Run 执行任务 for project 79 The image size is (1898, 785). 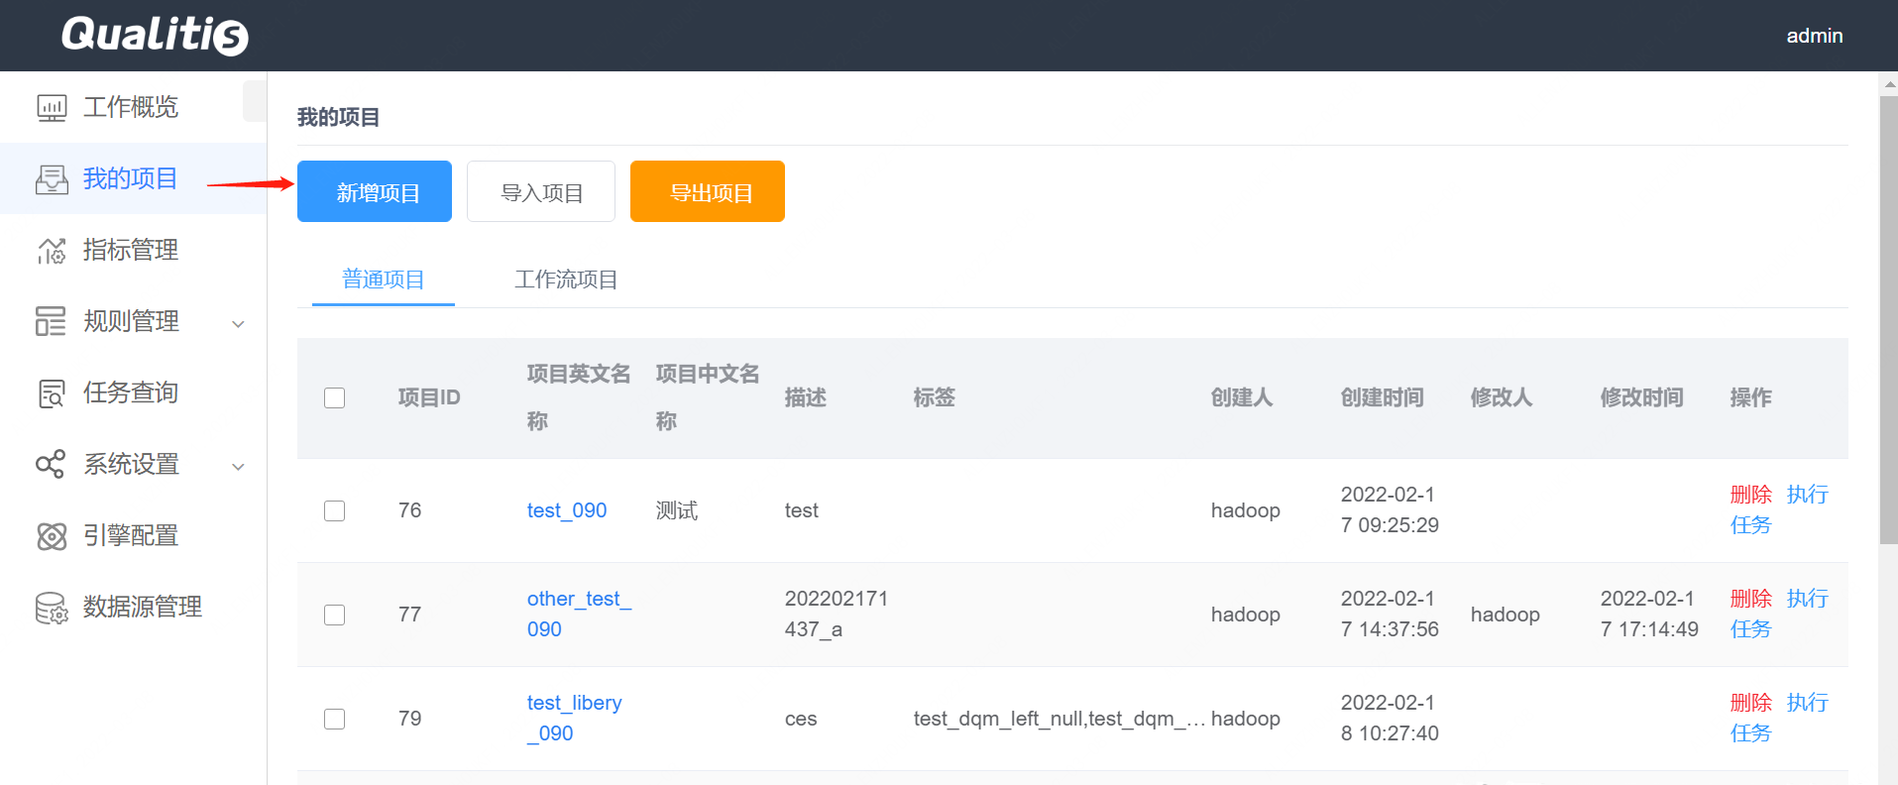pos(1807,703)
